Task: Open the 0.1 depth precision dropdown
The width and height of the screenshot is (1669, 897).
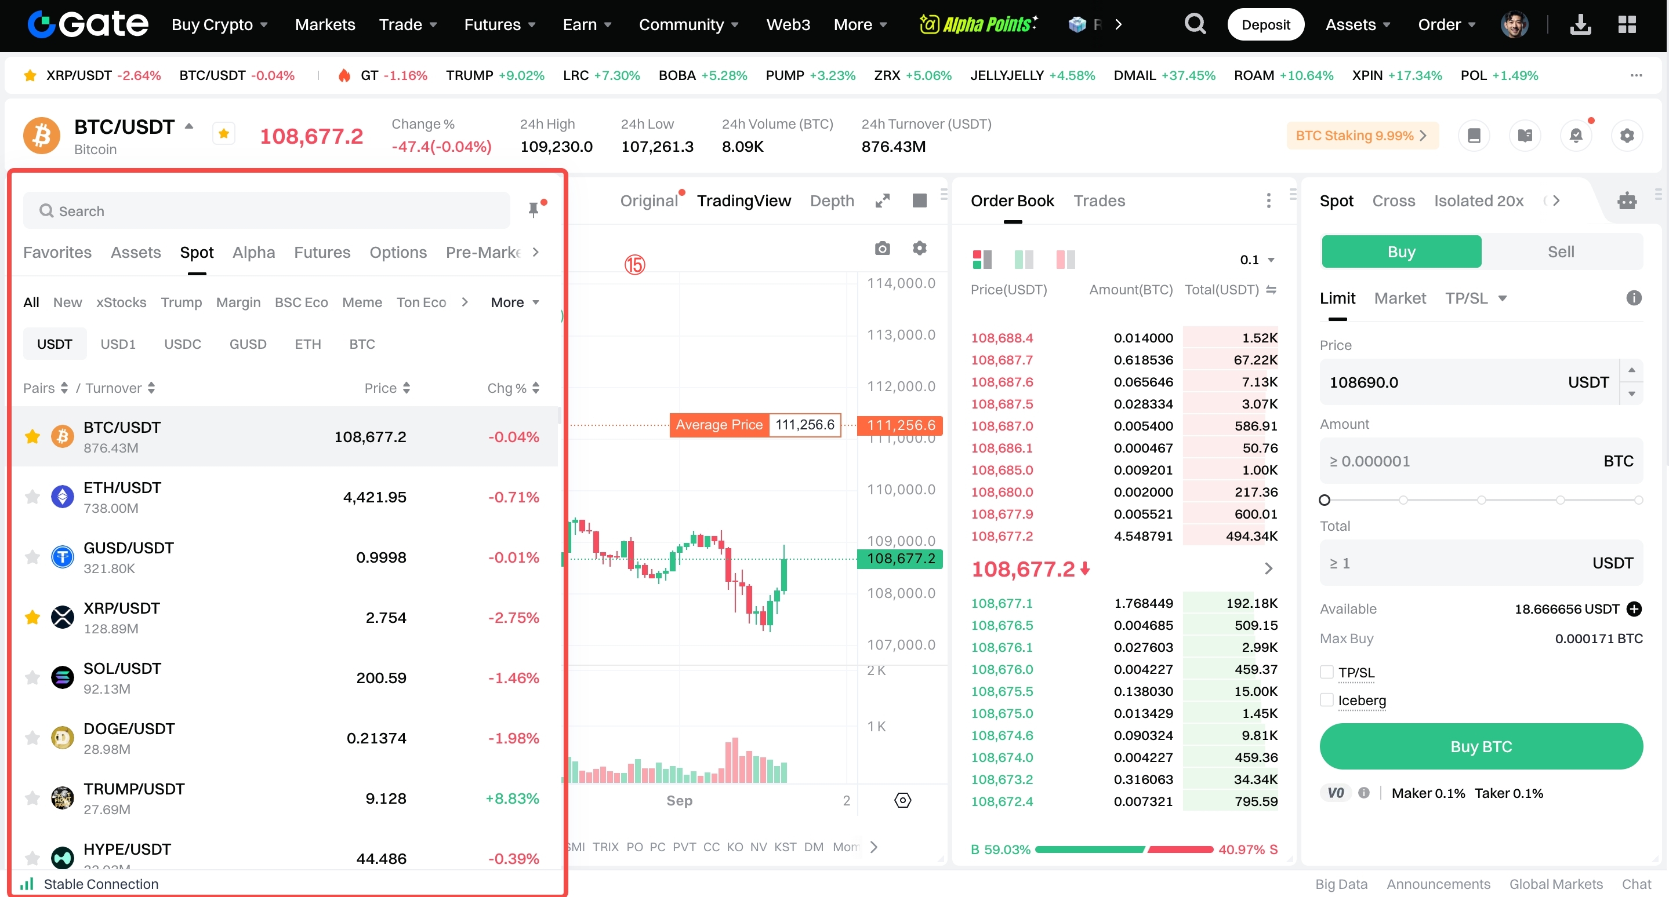Action: click(x=1257, y=260)
